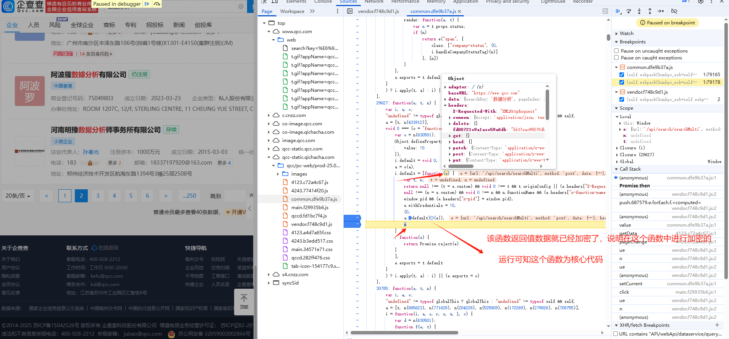This screenshot has width=729, height=339.
Task: Click the vertical scrollbar of code editor
Action: [x=608, y=37]
